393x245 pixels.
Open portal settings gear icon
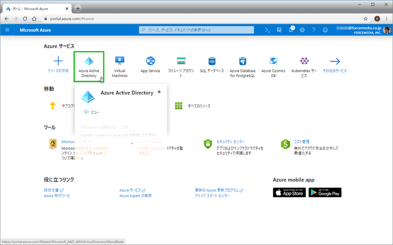click(302, 30)
